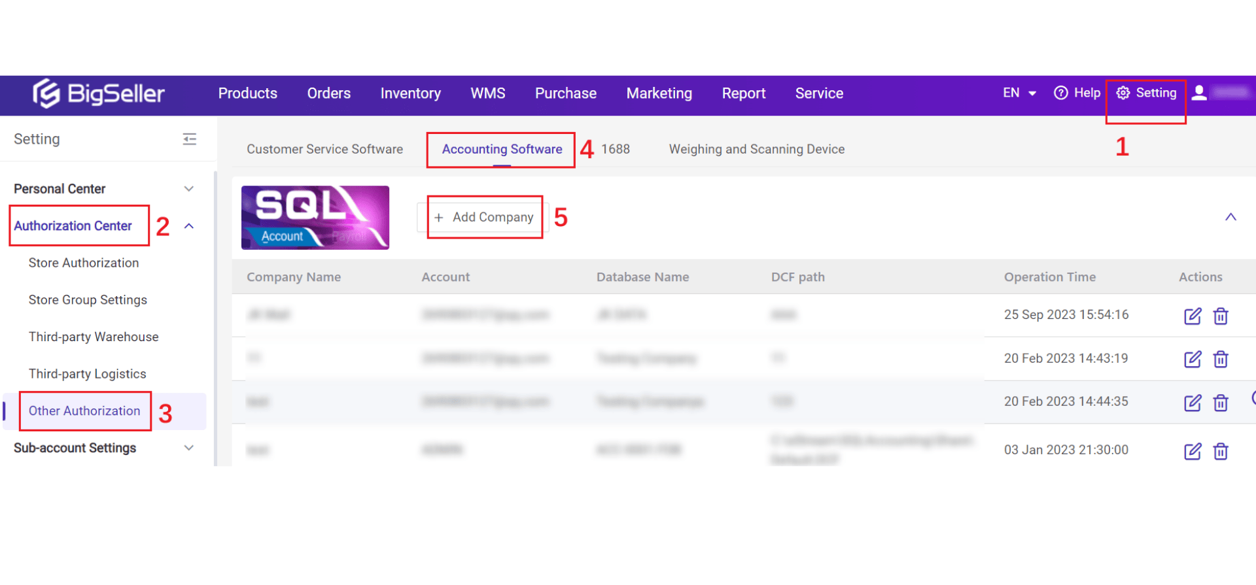Image resolution: width=1256 pixels, height=585 pixels.
Task: Select Third-party Logistics in sidebar
Action: coord(87,374)
